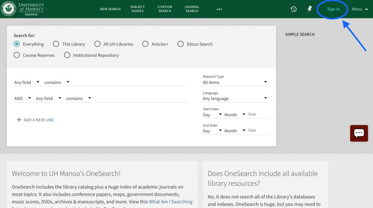Click the Start Date Year input field
Viewport: 373px width, 208px height.
pos(258,115)
